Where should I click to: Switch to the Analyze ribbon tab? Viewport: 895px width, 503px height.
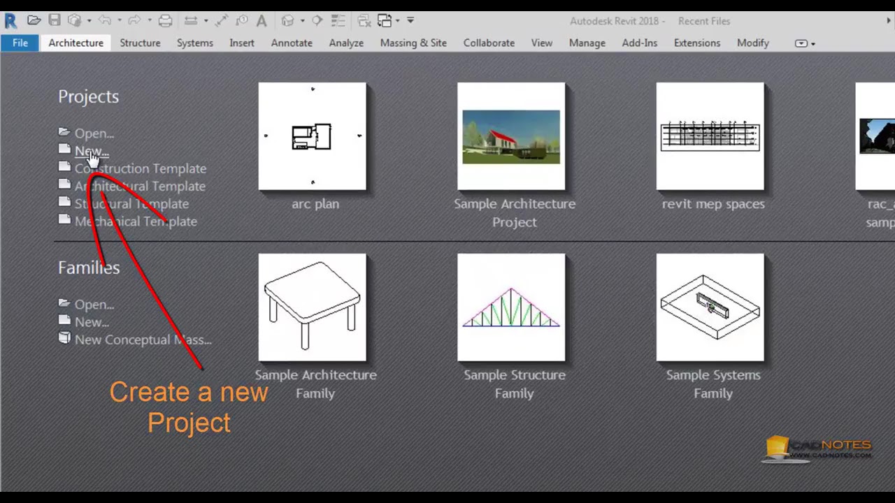[346, 43]
